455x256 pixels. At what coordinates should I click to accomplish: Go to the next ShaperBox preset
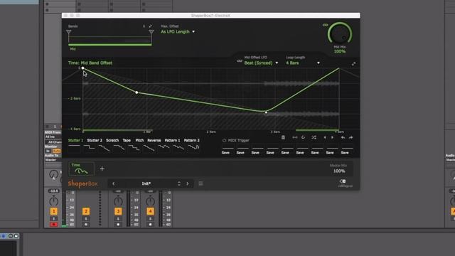188,183
